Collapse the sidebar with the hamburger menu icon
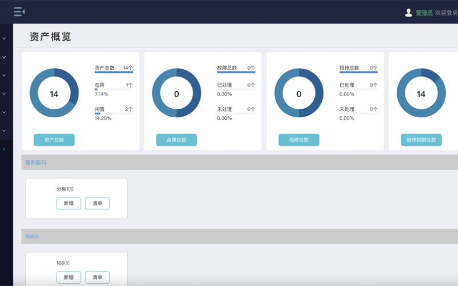The width and height of the screenshot is (458, 286). 19,11
